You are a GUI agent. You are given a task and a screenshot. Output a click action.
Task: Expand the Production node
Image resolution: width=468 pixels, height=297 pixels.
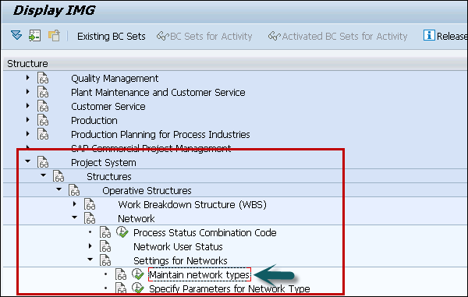click(x=28, y=120)
